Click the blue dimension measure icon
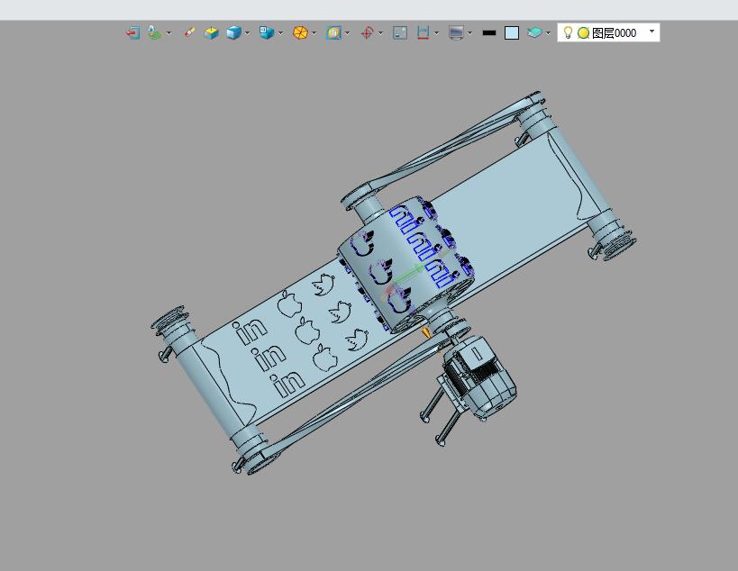Image resolution: width=738 pixels, height=571 pixels. tap(424, 32)
